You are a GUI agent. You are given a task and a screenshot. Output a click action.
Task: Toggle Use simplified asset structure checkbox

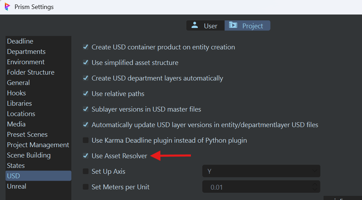pyautogui.click(x=86, y=63)
